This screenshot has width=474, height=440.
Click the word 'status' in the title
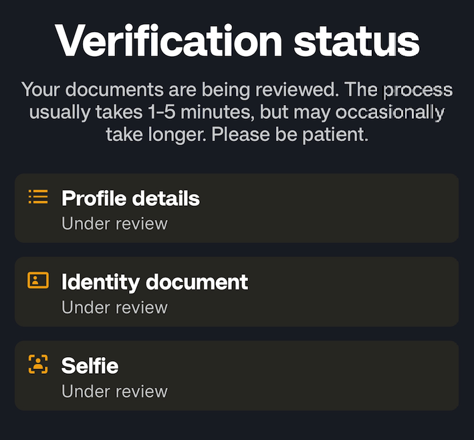click(357, 42)
